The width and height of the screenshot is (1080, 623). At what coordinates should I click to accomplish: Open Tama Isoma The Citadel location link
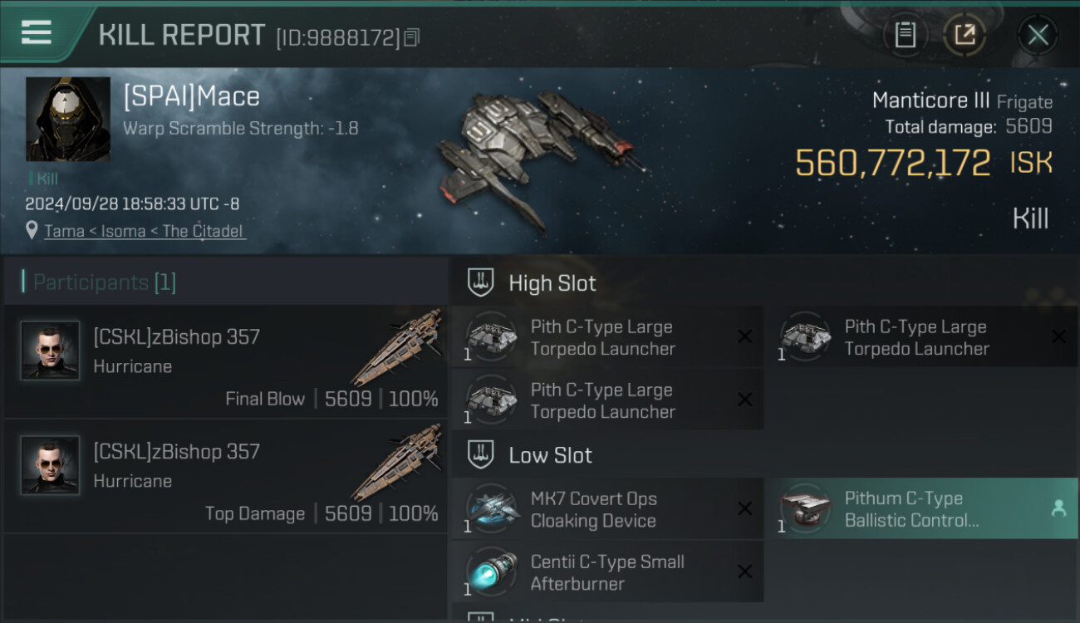(x=144, y=231)
